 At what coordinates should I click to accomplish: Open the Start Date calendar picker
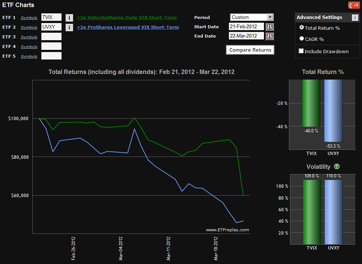[270, 27]
